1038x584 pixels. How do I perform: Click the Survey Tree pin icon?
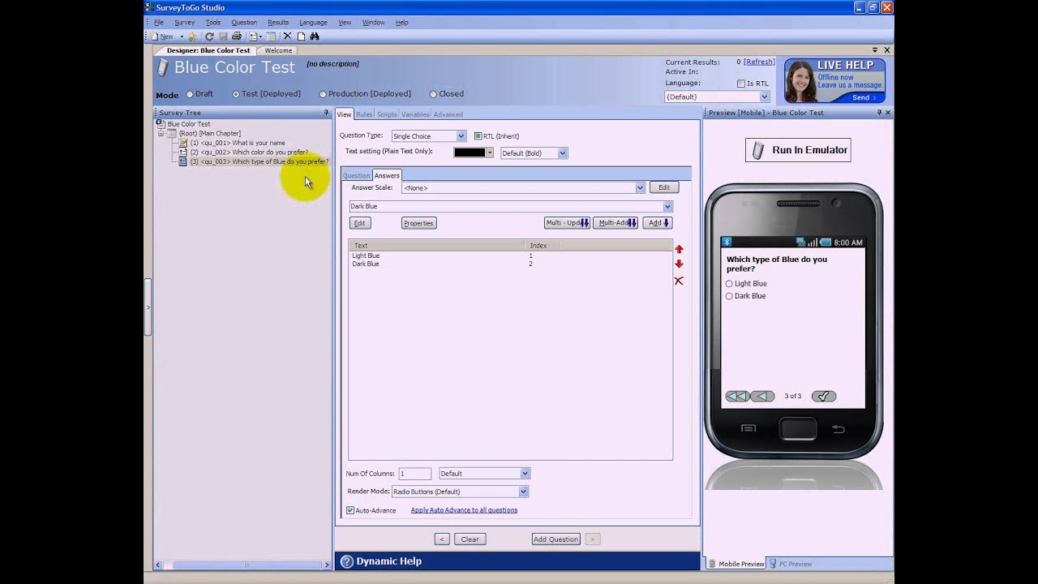pyautogui.click(x=326, y=113)
